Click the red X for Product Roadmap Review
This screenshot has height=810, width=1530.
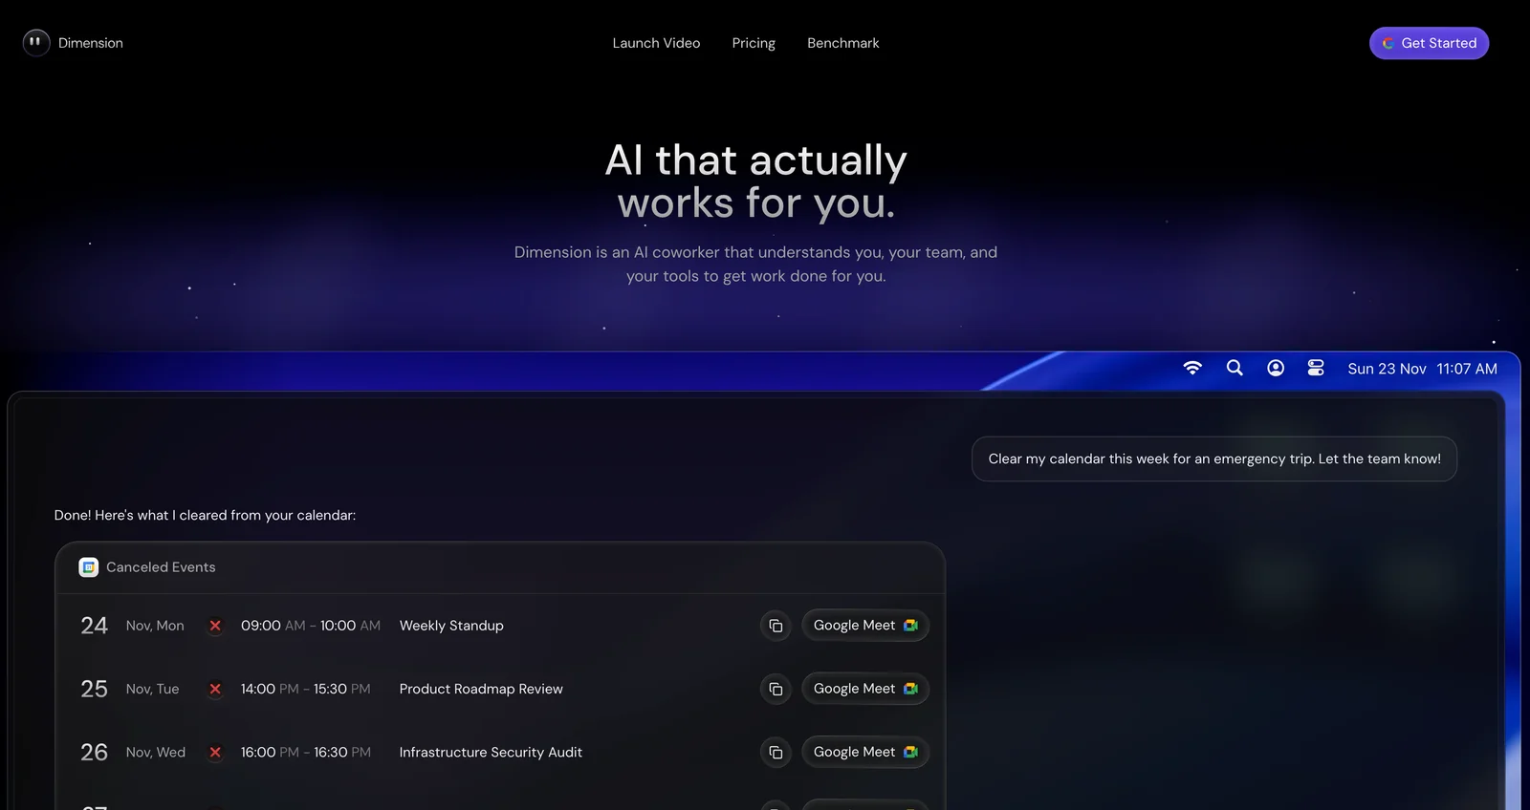tap(215, 689)
